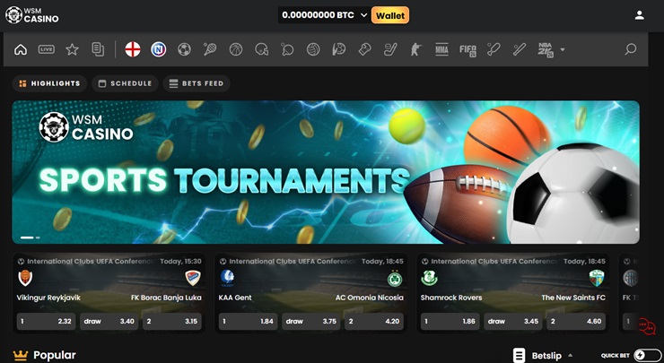Click the FK Borac Banja Luka crest
Image resolution: width=664 pixels, height=363 pixels.
[193, 278]
